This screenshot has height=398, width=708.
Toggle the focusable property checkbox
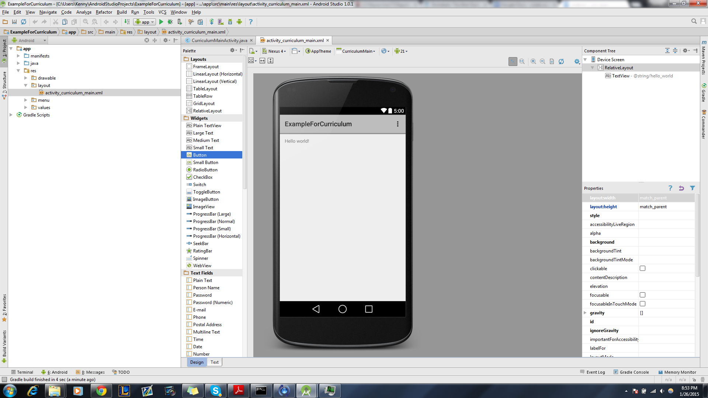[x=642, y=295]
